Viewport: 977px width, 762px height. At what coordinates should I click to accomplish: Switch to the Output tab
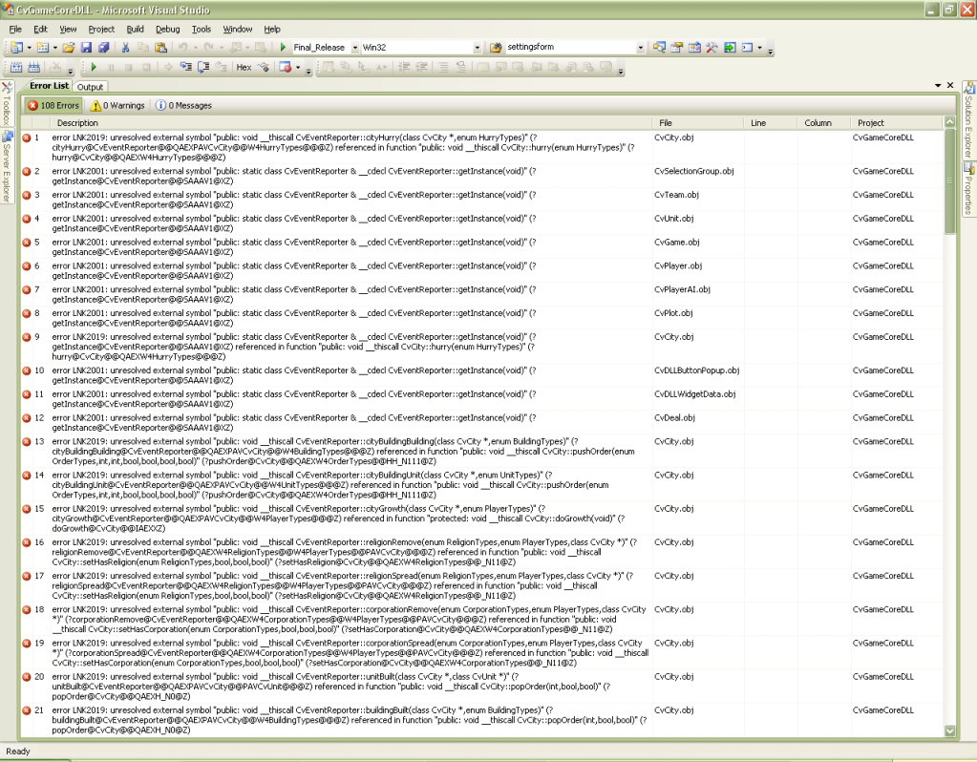point(90,87)
